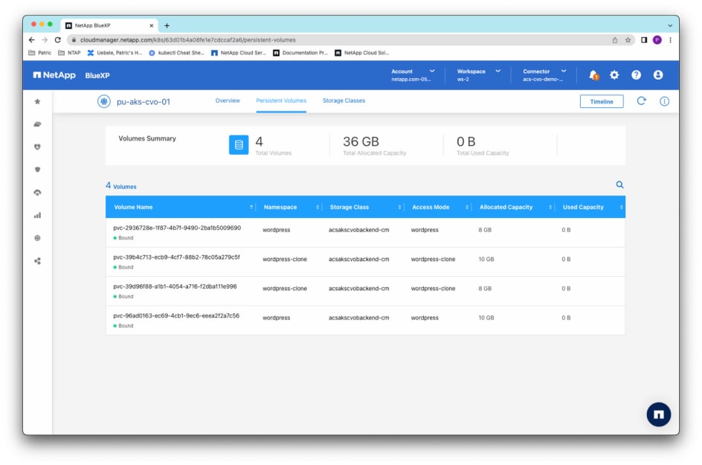Open volume pvc-39b4c713-ecb9-4cf7-88b2-78c05a279c5f
Image resolution: width=702 pixels, height=465 pixels.
click(x=176, y=257)
